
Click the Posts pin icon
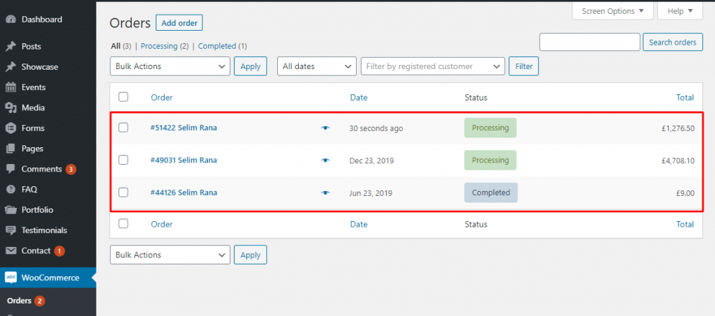coord(10,47)
